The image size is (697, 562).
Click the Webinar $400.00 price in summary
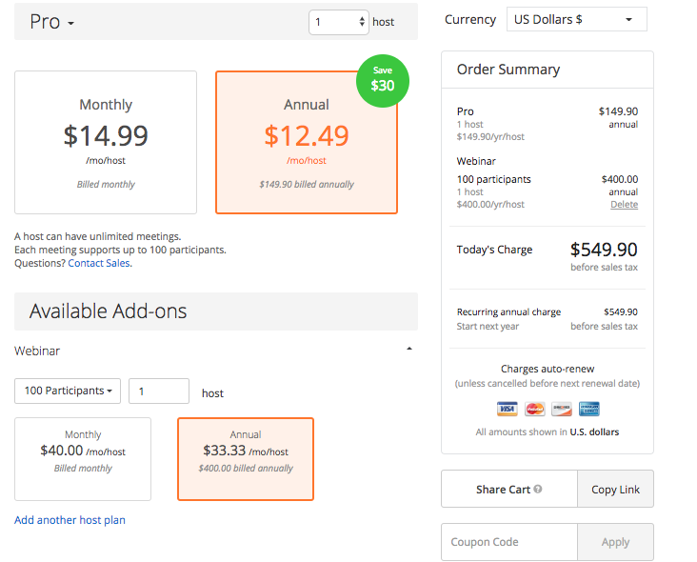tap(620, 179)
